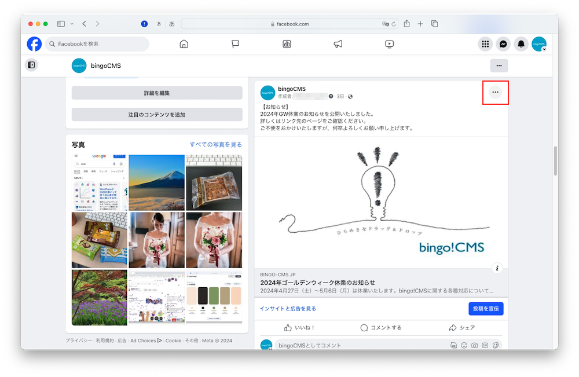Click the facebook.com address bar
Image resolution: width=579 pixels, height=377 pixels.
290,24
